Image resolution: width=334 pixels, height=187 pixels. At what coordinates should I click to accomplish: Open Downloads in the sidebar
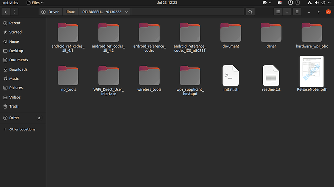(x=23, y=70)
